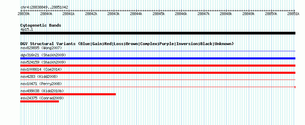Click the thin red nsv10471 variant line

click(x=158, y=87)
